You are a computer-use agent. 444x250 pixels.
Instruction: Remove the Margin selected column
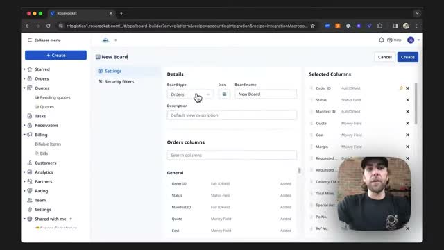pyautogui.click(x=407, y=147)
